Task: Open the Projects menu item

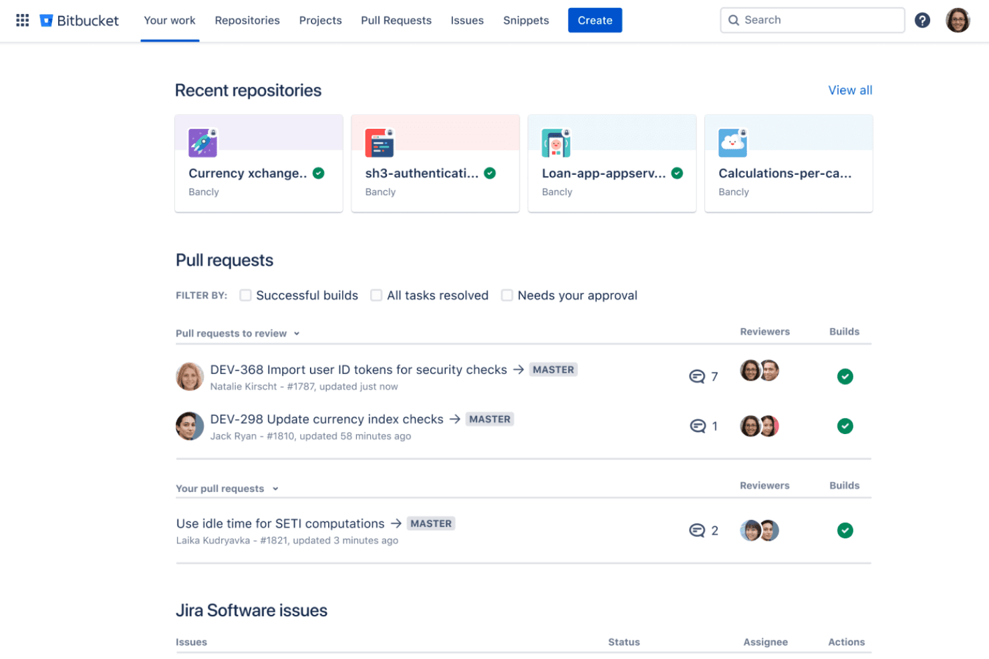Action: [x=320, y=21]
